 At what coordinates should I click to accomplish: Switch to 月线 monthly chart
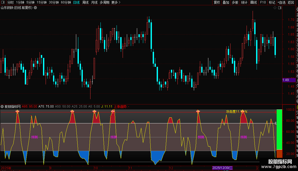94,2
